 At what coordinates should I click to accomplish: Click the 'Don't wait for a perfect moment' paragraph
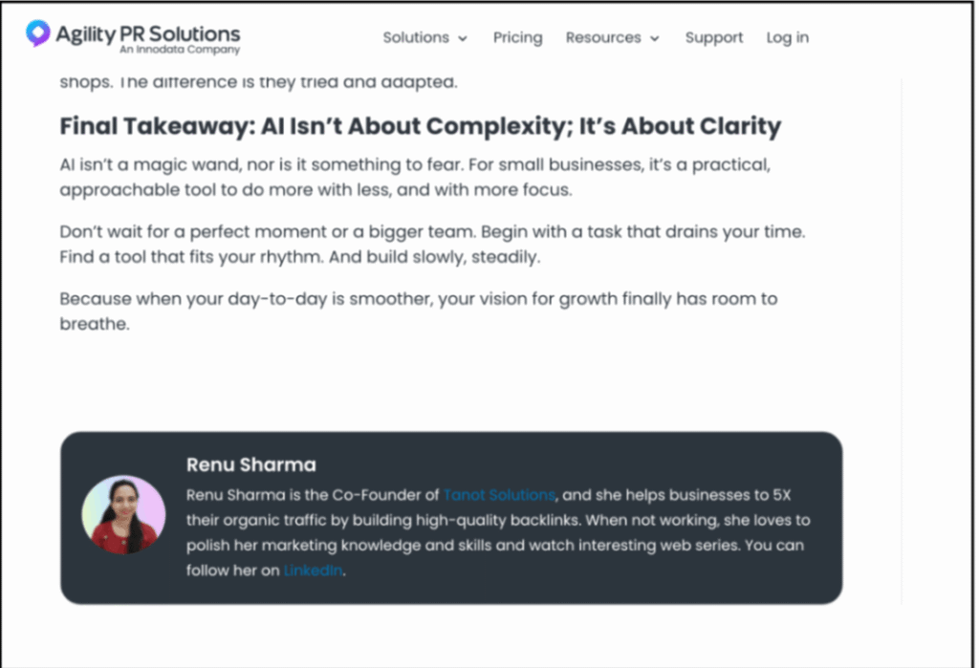click(x=438, y=245)
